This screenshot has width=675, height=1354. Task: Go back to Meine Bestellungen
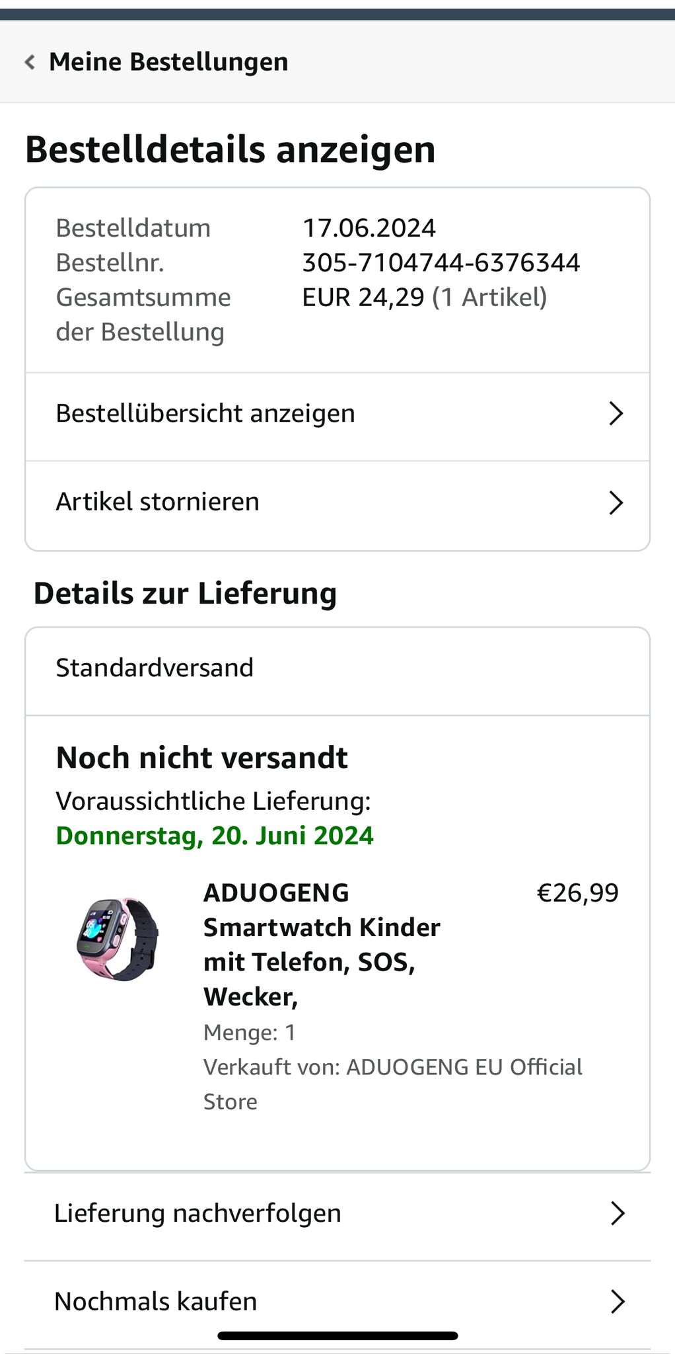click(168, 62)
